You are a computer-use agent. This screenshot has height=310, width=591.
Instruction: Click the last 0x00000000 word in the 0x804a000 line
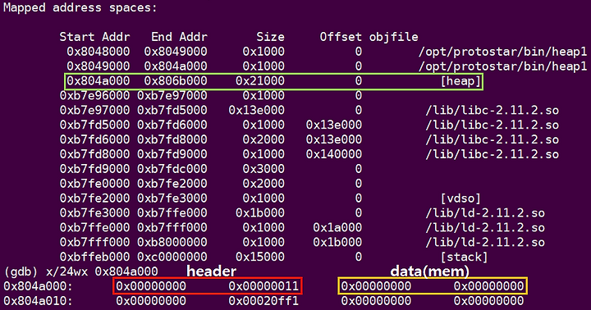point(488,287)
